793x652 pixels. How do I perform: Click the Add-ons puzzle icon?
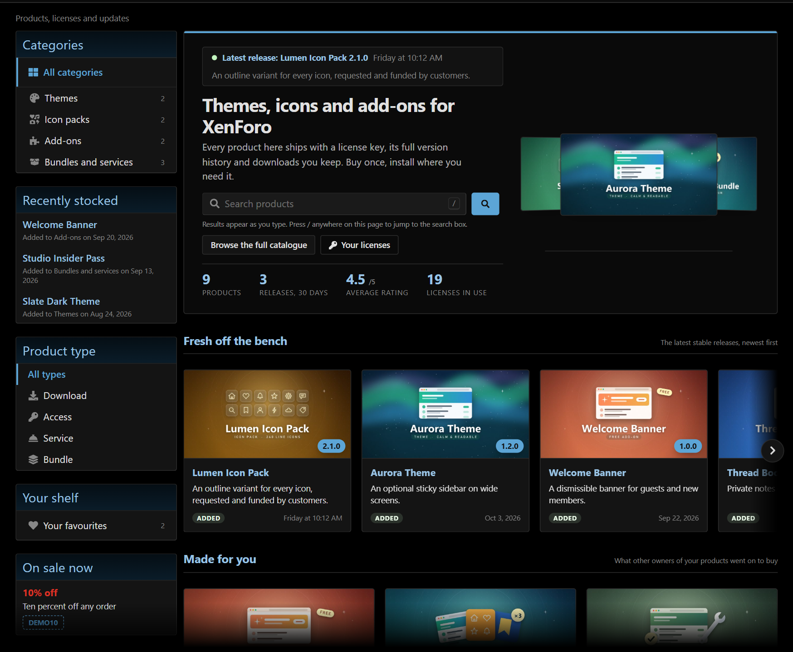coord(34,141)
